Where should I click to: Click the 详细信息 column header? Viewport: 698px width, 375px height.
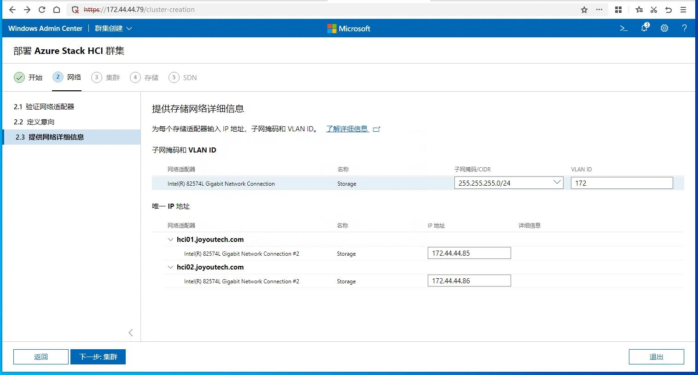click(x=529, y=226)
